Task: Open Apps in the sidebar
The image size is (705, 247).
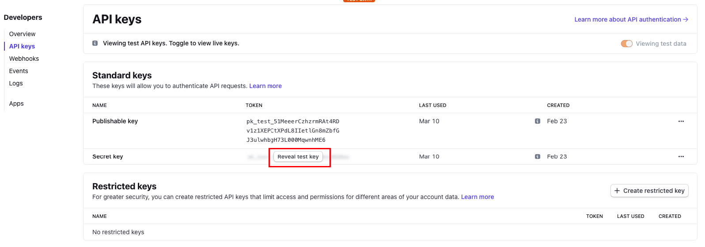Action: (16, 103)
